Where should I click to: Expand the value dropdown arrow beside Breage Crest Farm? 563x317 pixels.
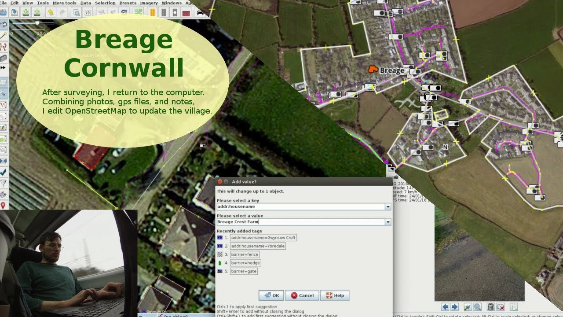(x=388, y=222)
